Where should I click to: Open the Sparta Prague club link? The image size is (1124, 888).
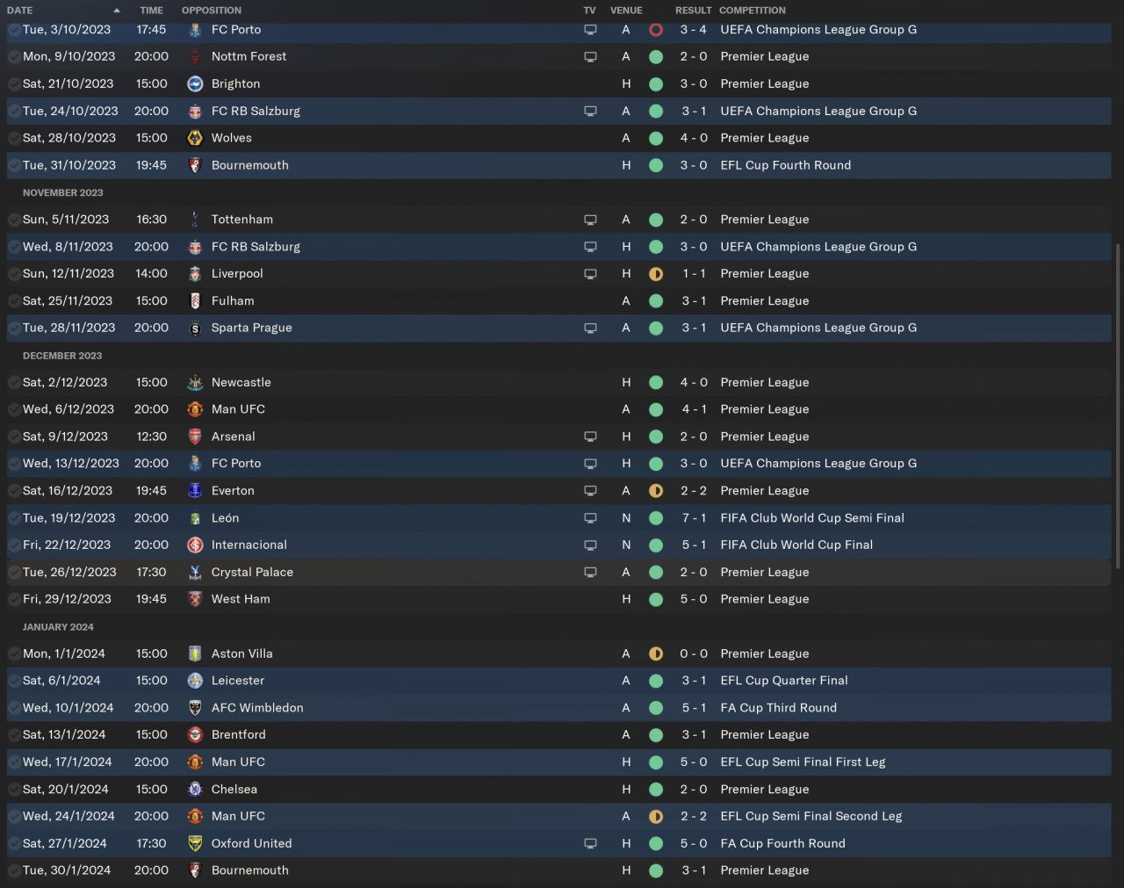point(251,328)
